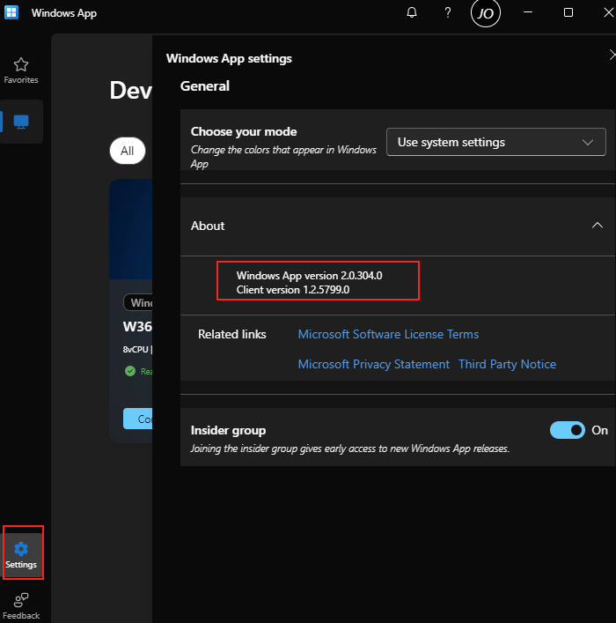616x623 pixels.
Task: Click the Windows App settings title
Action: tap(229, 58)
